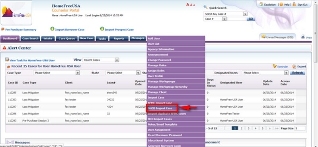Image resolution: width=318 pixels, height=147 pixels.
Task: Click the Messages panel envelope icon
Action: click(10, 142)
